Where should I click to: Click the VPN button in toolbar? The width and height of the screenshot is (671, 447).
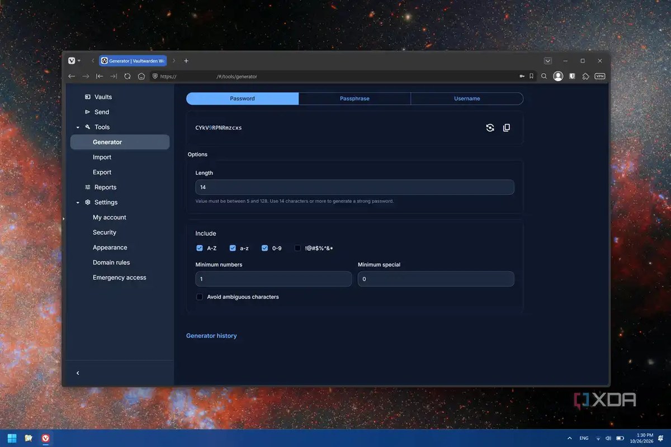pos(599,76)
